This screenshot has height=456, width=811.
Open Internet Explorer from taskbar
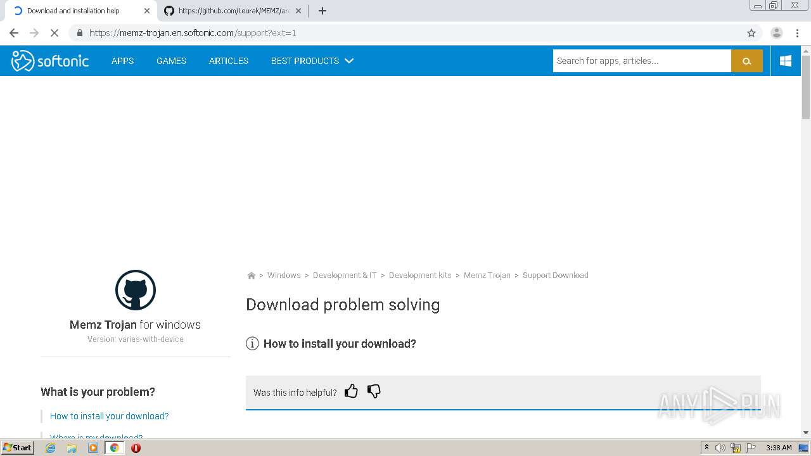51,448
